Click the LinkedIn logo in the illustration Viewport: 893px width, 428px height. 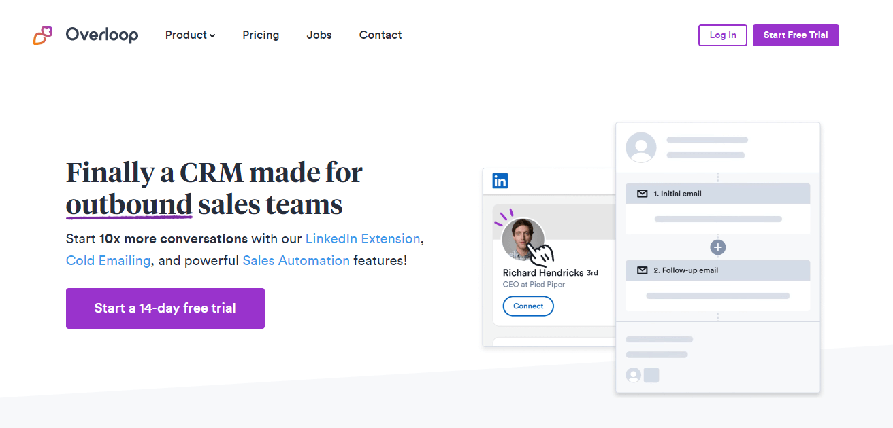[x=500, y=181]
